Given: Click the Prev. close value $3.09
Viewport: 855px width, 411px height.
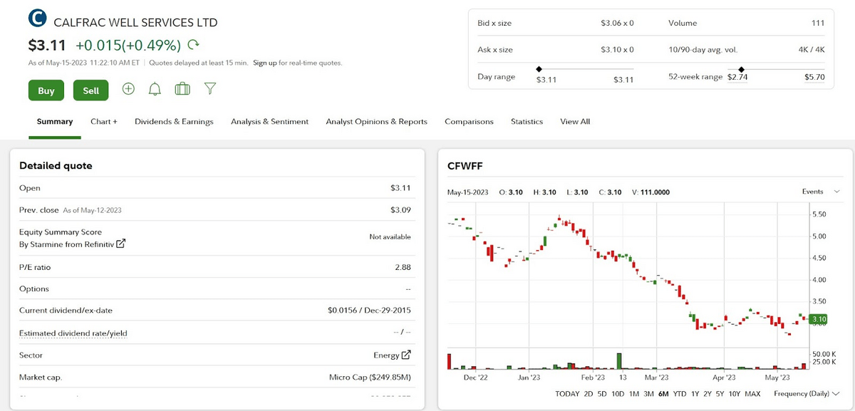Looking at the screenshot, I should (401, 210).
